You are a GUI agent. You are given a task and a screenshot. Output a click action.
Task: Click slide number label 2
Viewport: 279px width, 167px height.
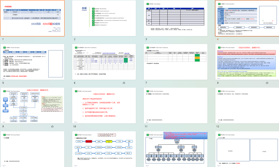click(75, 39)
